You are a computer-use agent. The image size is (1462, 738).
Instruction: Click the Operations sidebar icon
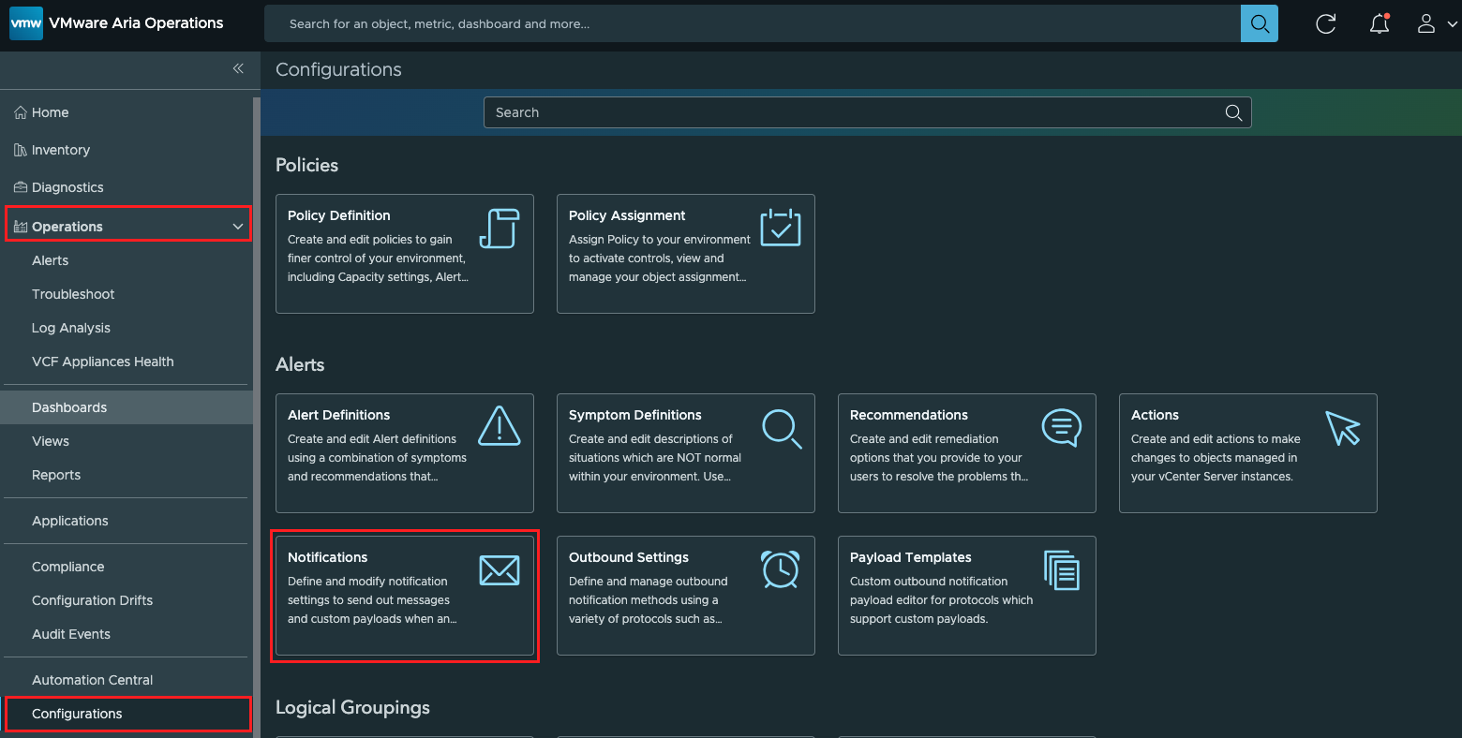coord(21,227)
